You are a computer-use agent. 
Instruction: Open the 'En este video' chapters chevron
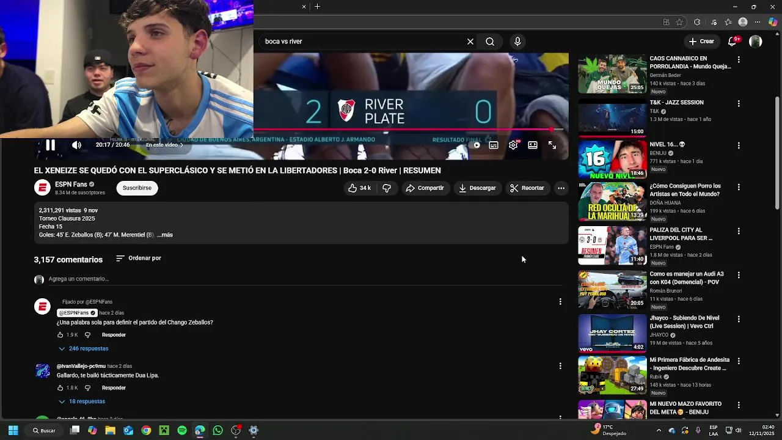(181, 145)
